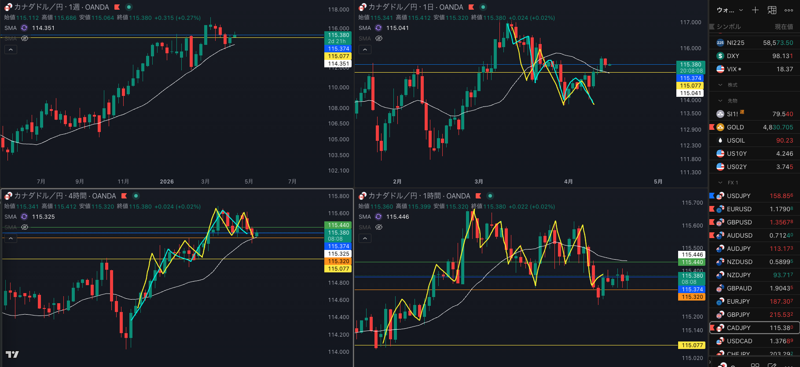Collapse the 先物 section in watchlist
Screen dimensions: 800x367
tap(720, 101)
